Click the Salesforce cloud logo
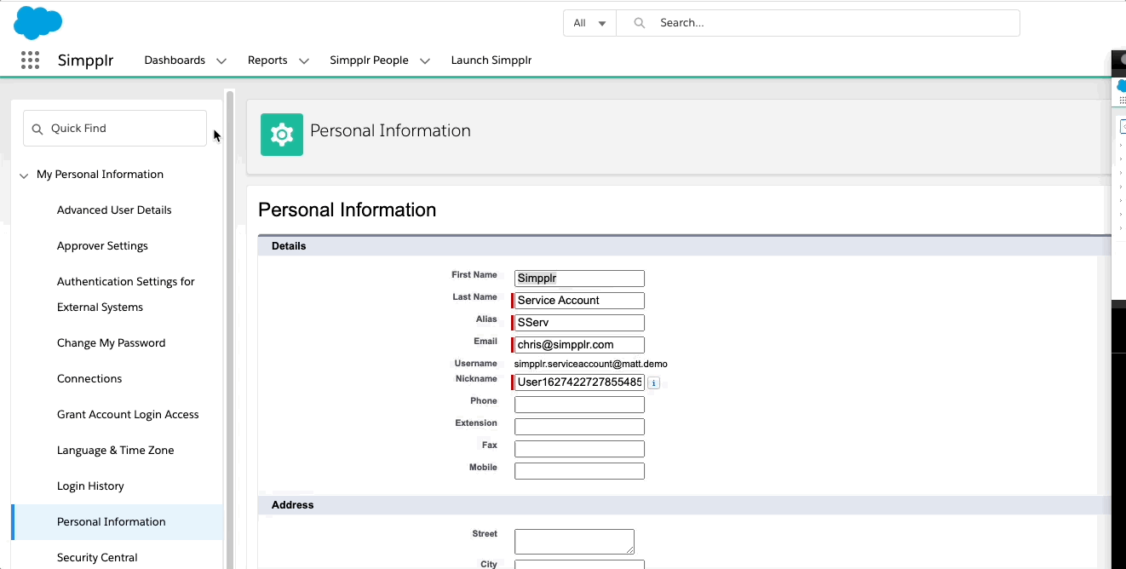The height and width of the screenshot is (569, 1126). pyautogui.click(x=38, y=22)
